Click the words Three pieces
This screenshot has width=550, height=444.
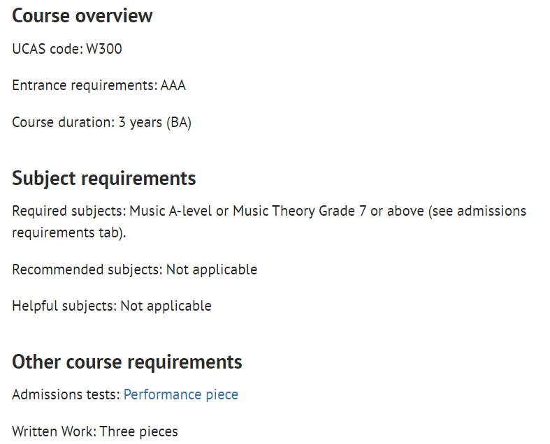139,431
